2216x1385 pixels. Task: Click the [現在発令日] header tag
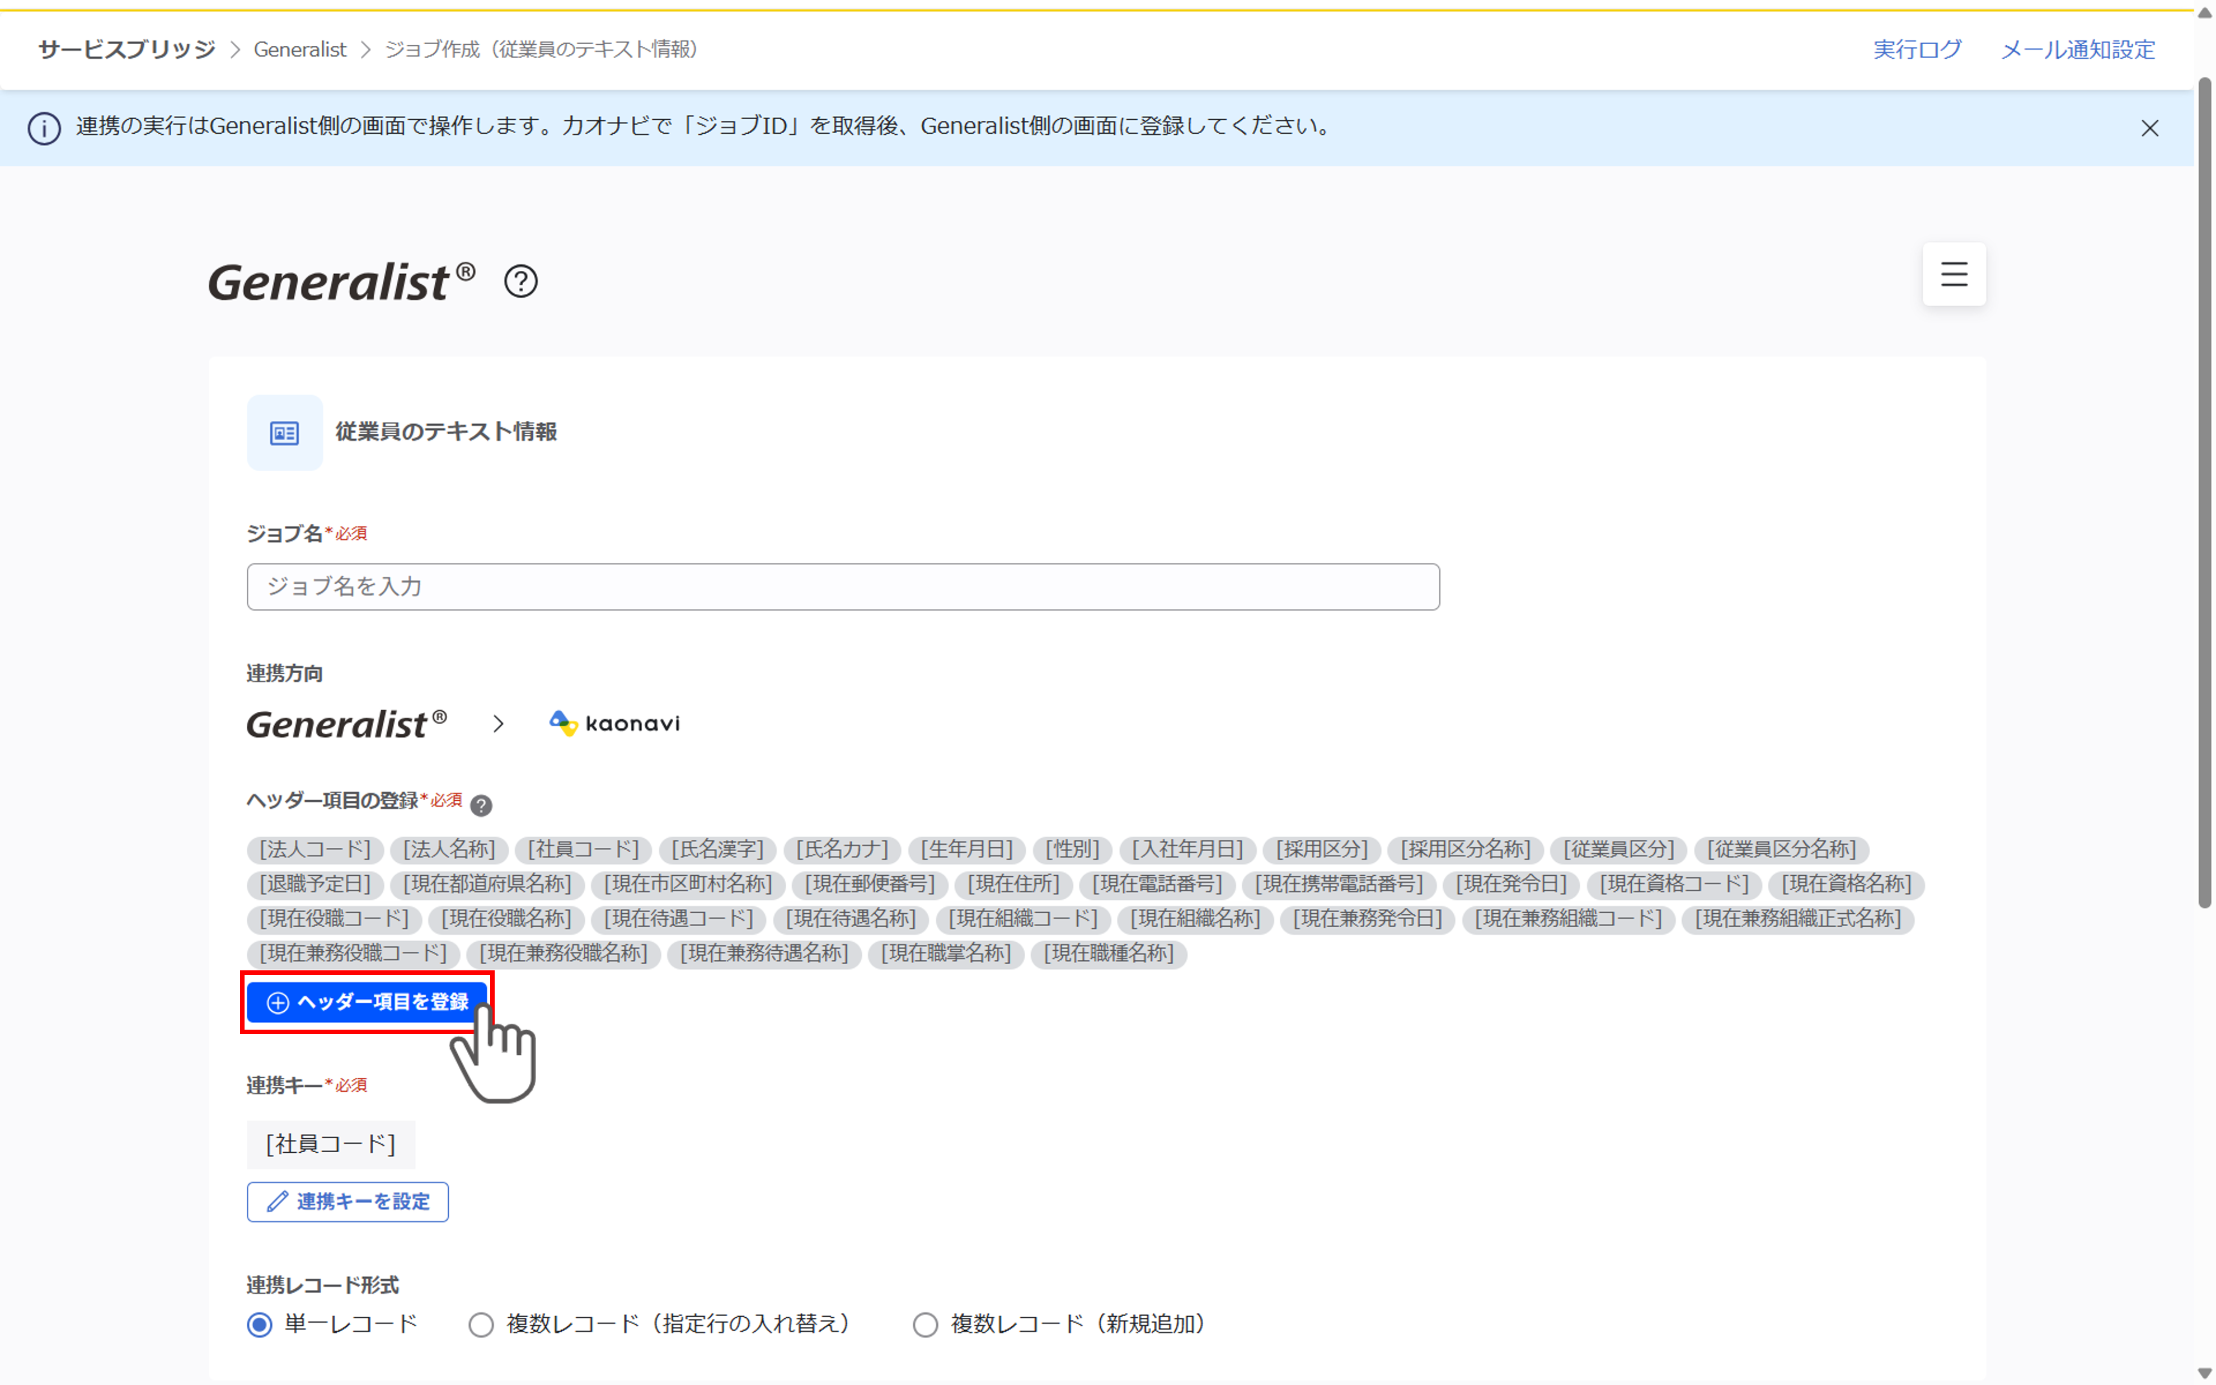coord(1511,884)
